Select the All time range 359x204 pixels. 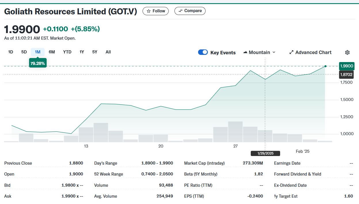108,52
